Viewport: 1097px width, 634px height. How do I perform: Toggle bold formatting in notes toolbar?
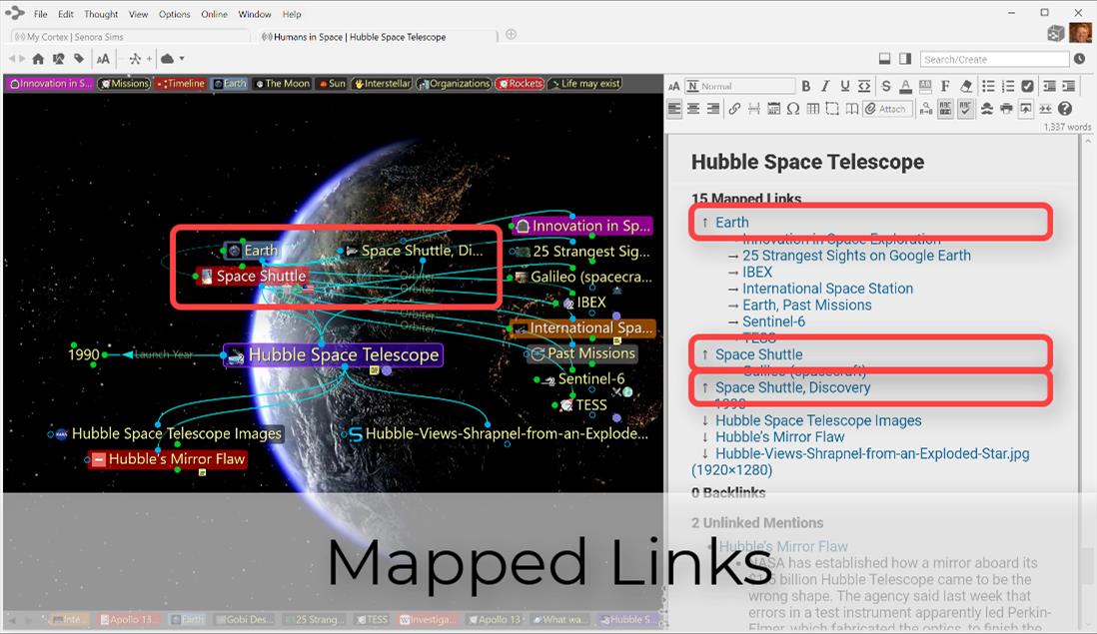[806, 87]
